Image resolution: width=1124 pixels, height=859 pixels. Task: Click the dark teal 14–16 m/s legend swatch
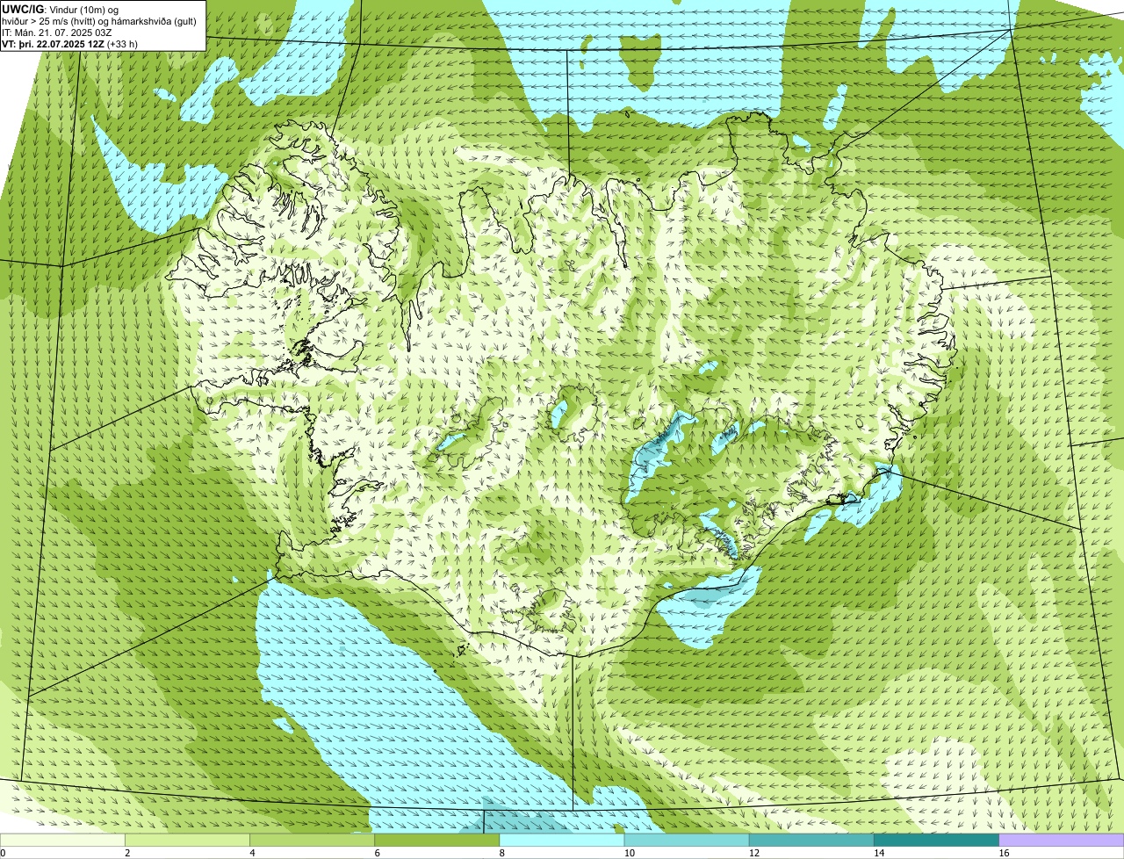coord(936,841)
